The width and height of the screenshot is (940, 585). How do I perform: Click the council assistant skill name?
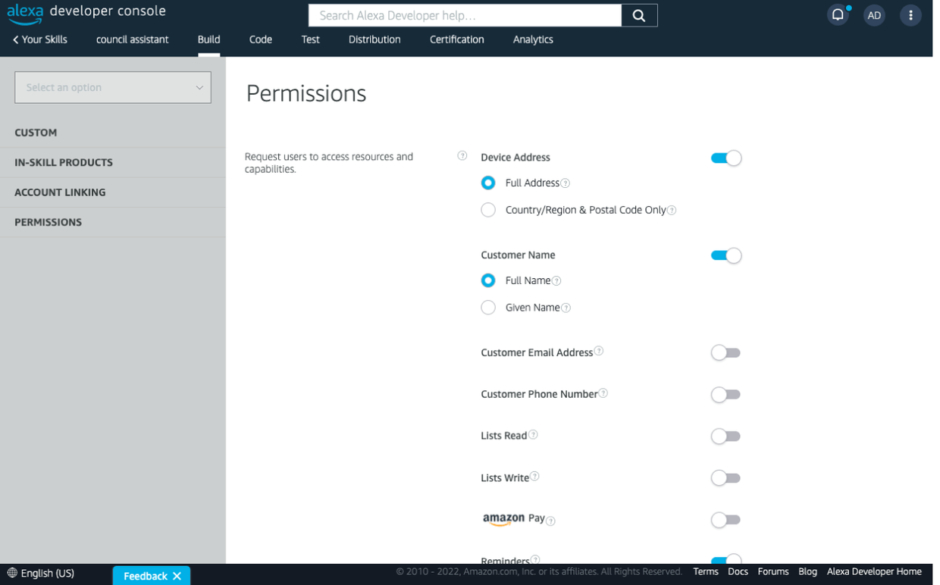tap(133, 39)
